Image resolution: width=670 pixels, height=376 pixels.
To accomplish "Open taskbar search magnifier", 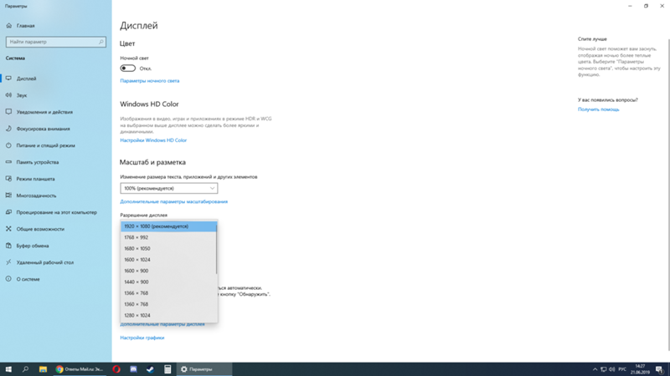I will 25,369.
